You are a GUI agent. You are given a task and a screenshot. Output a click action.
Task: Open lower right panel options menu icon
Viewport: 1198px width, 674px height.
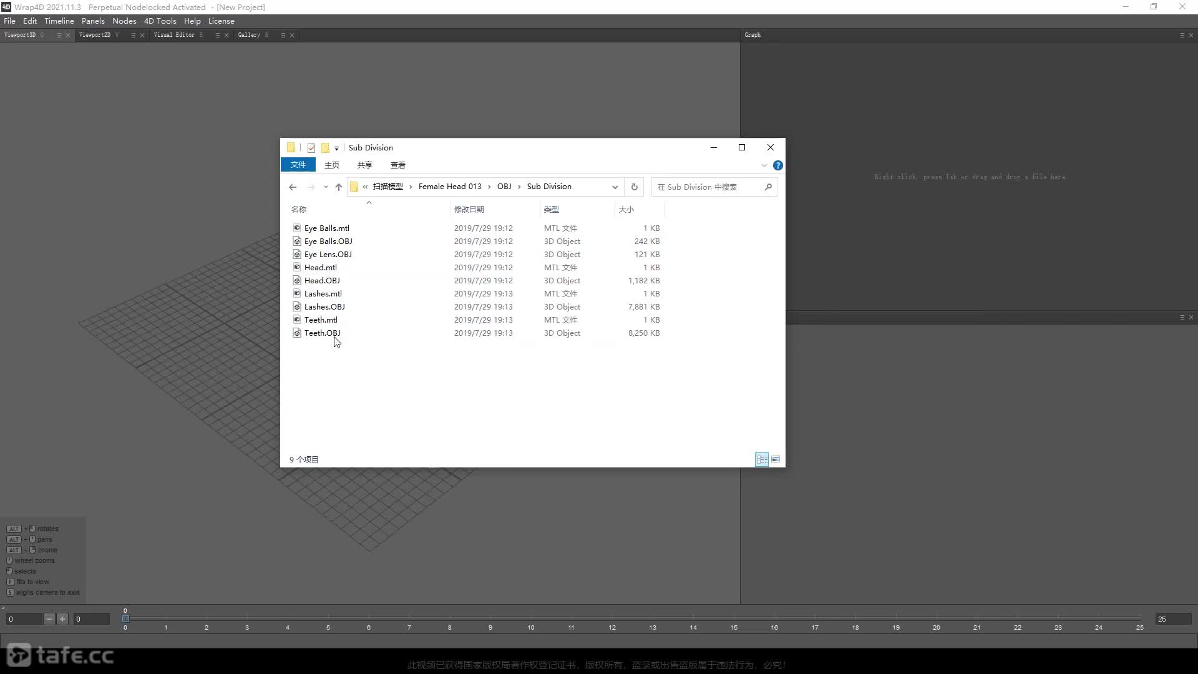point(1182,317)
